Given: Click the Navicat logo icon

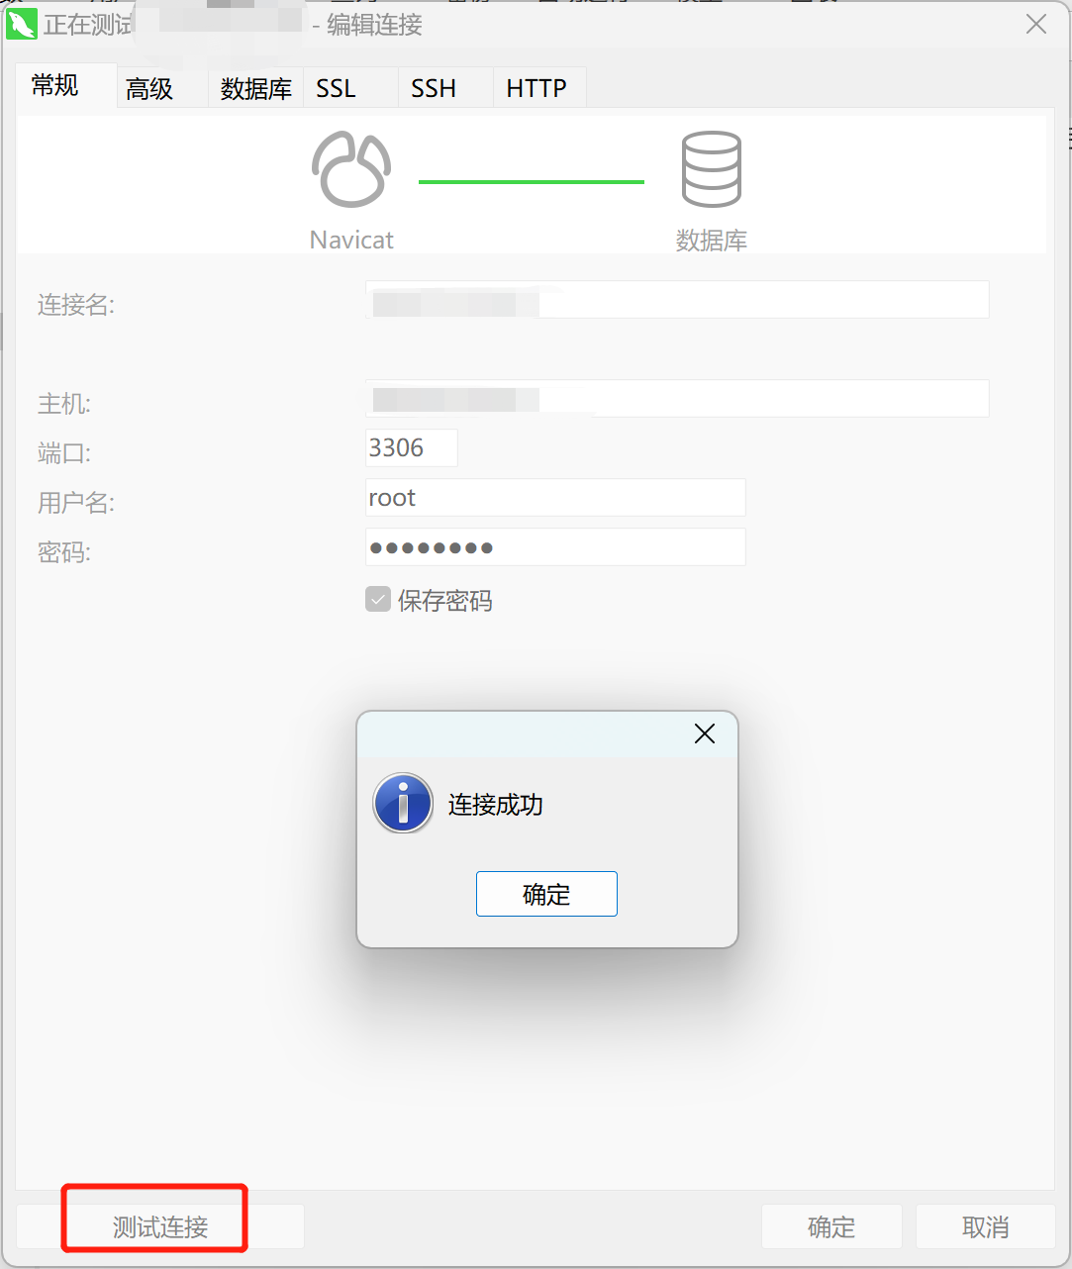Looking at the screenshot, I should pyautogui.click(x=351, y=169).
